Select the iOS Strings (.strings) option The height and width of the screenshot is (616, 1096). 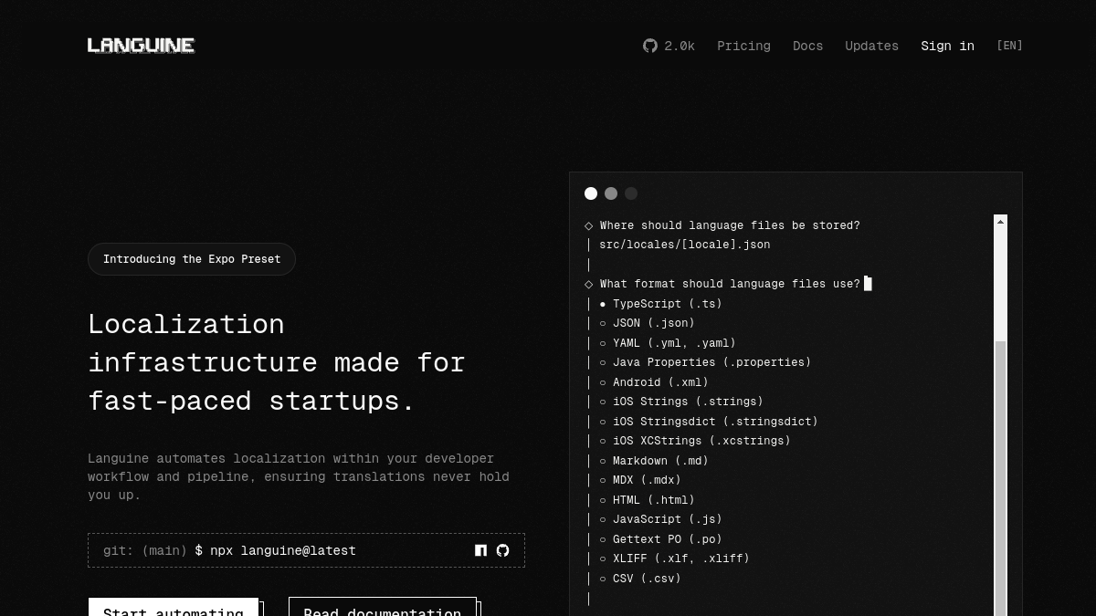click(681, 402)
